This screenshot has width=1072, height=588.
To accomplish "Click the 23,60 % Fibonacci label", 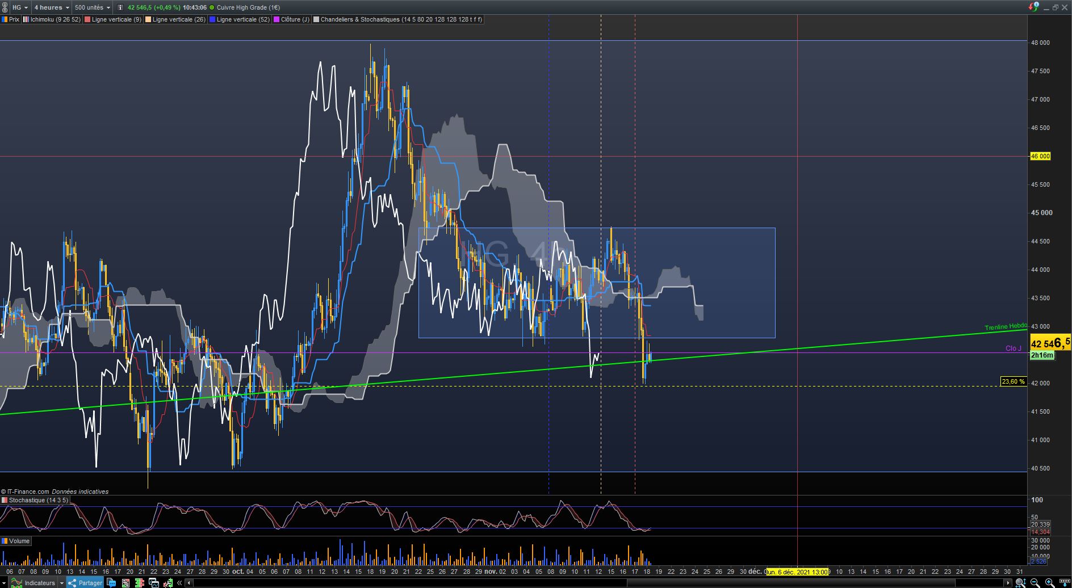I will pyautogui.click(x=1013, y=381).
